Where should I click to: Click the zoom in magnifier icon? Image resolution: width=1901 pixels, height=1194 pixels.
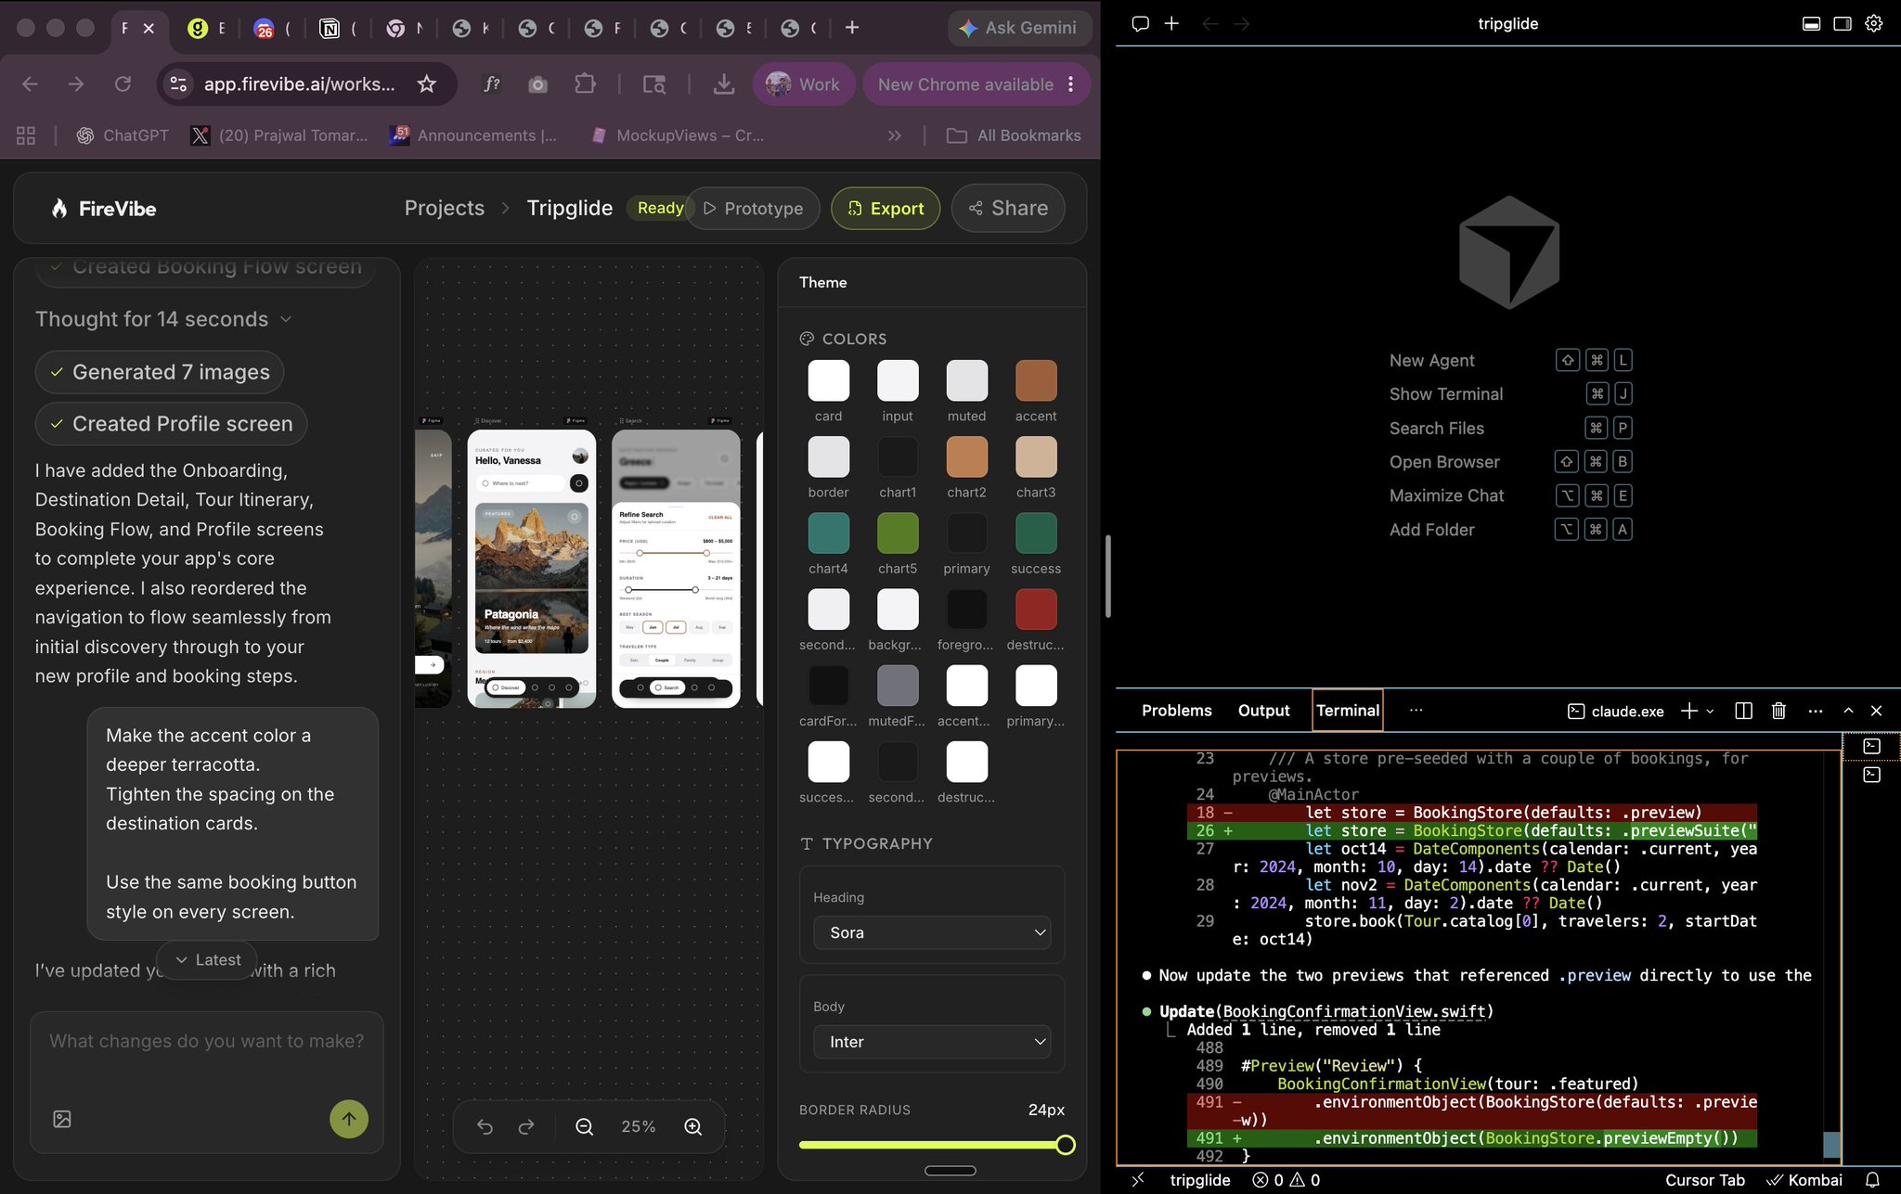coord(692,1126)
